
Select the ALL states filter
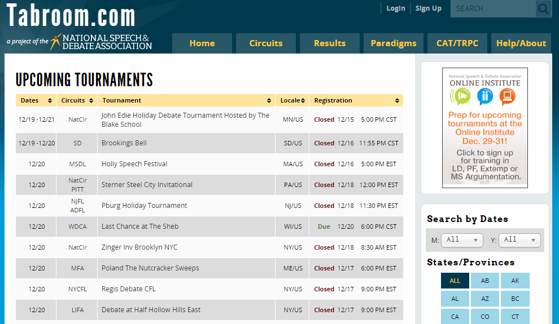(455, 281)
